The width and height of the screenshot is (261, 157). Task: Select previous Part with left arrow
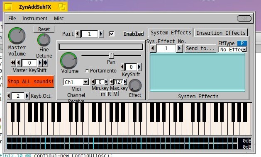[78, 34]
